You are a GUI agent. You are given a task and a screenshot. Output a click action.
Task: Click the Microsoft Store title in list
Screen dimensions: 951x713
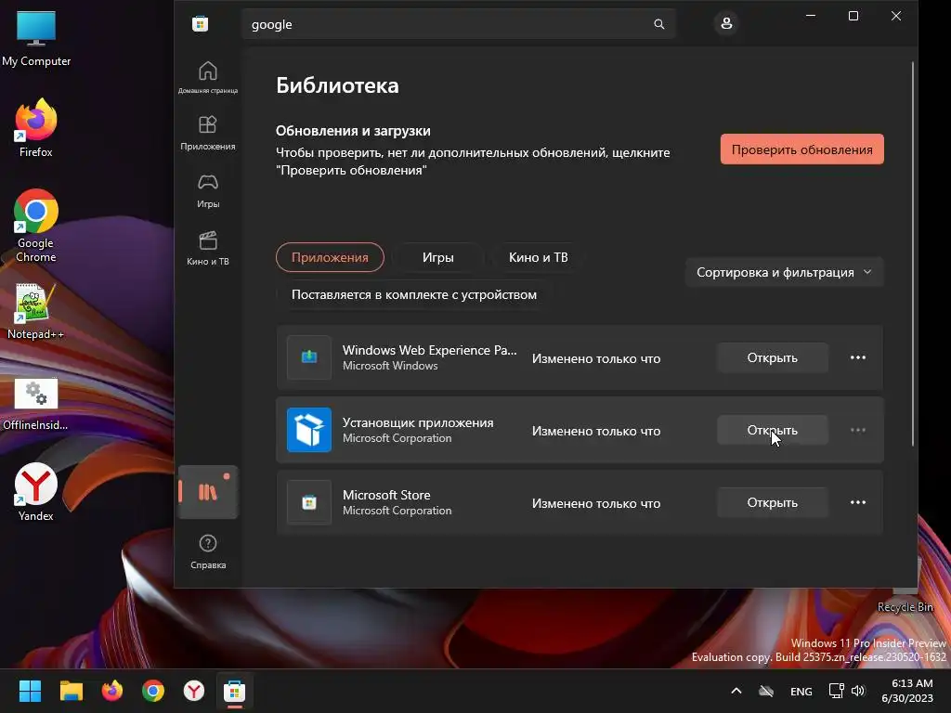click(x=386, y=495)
